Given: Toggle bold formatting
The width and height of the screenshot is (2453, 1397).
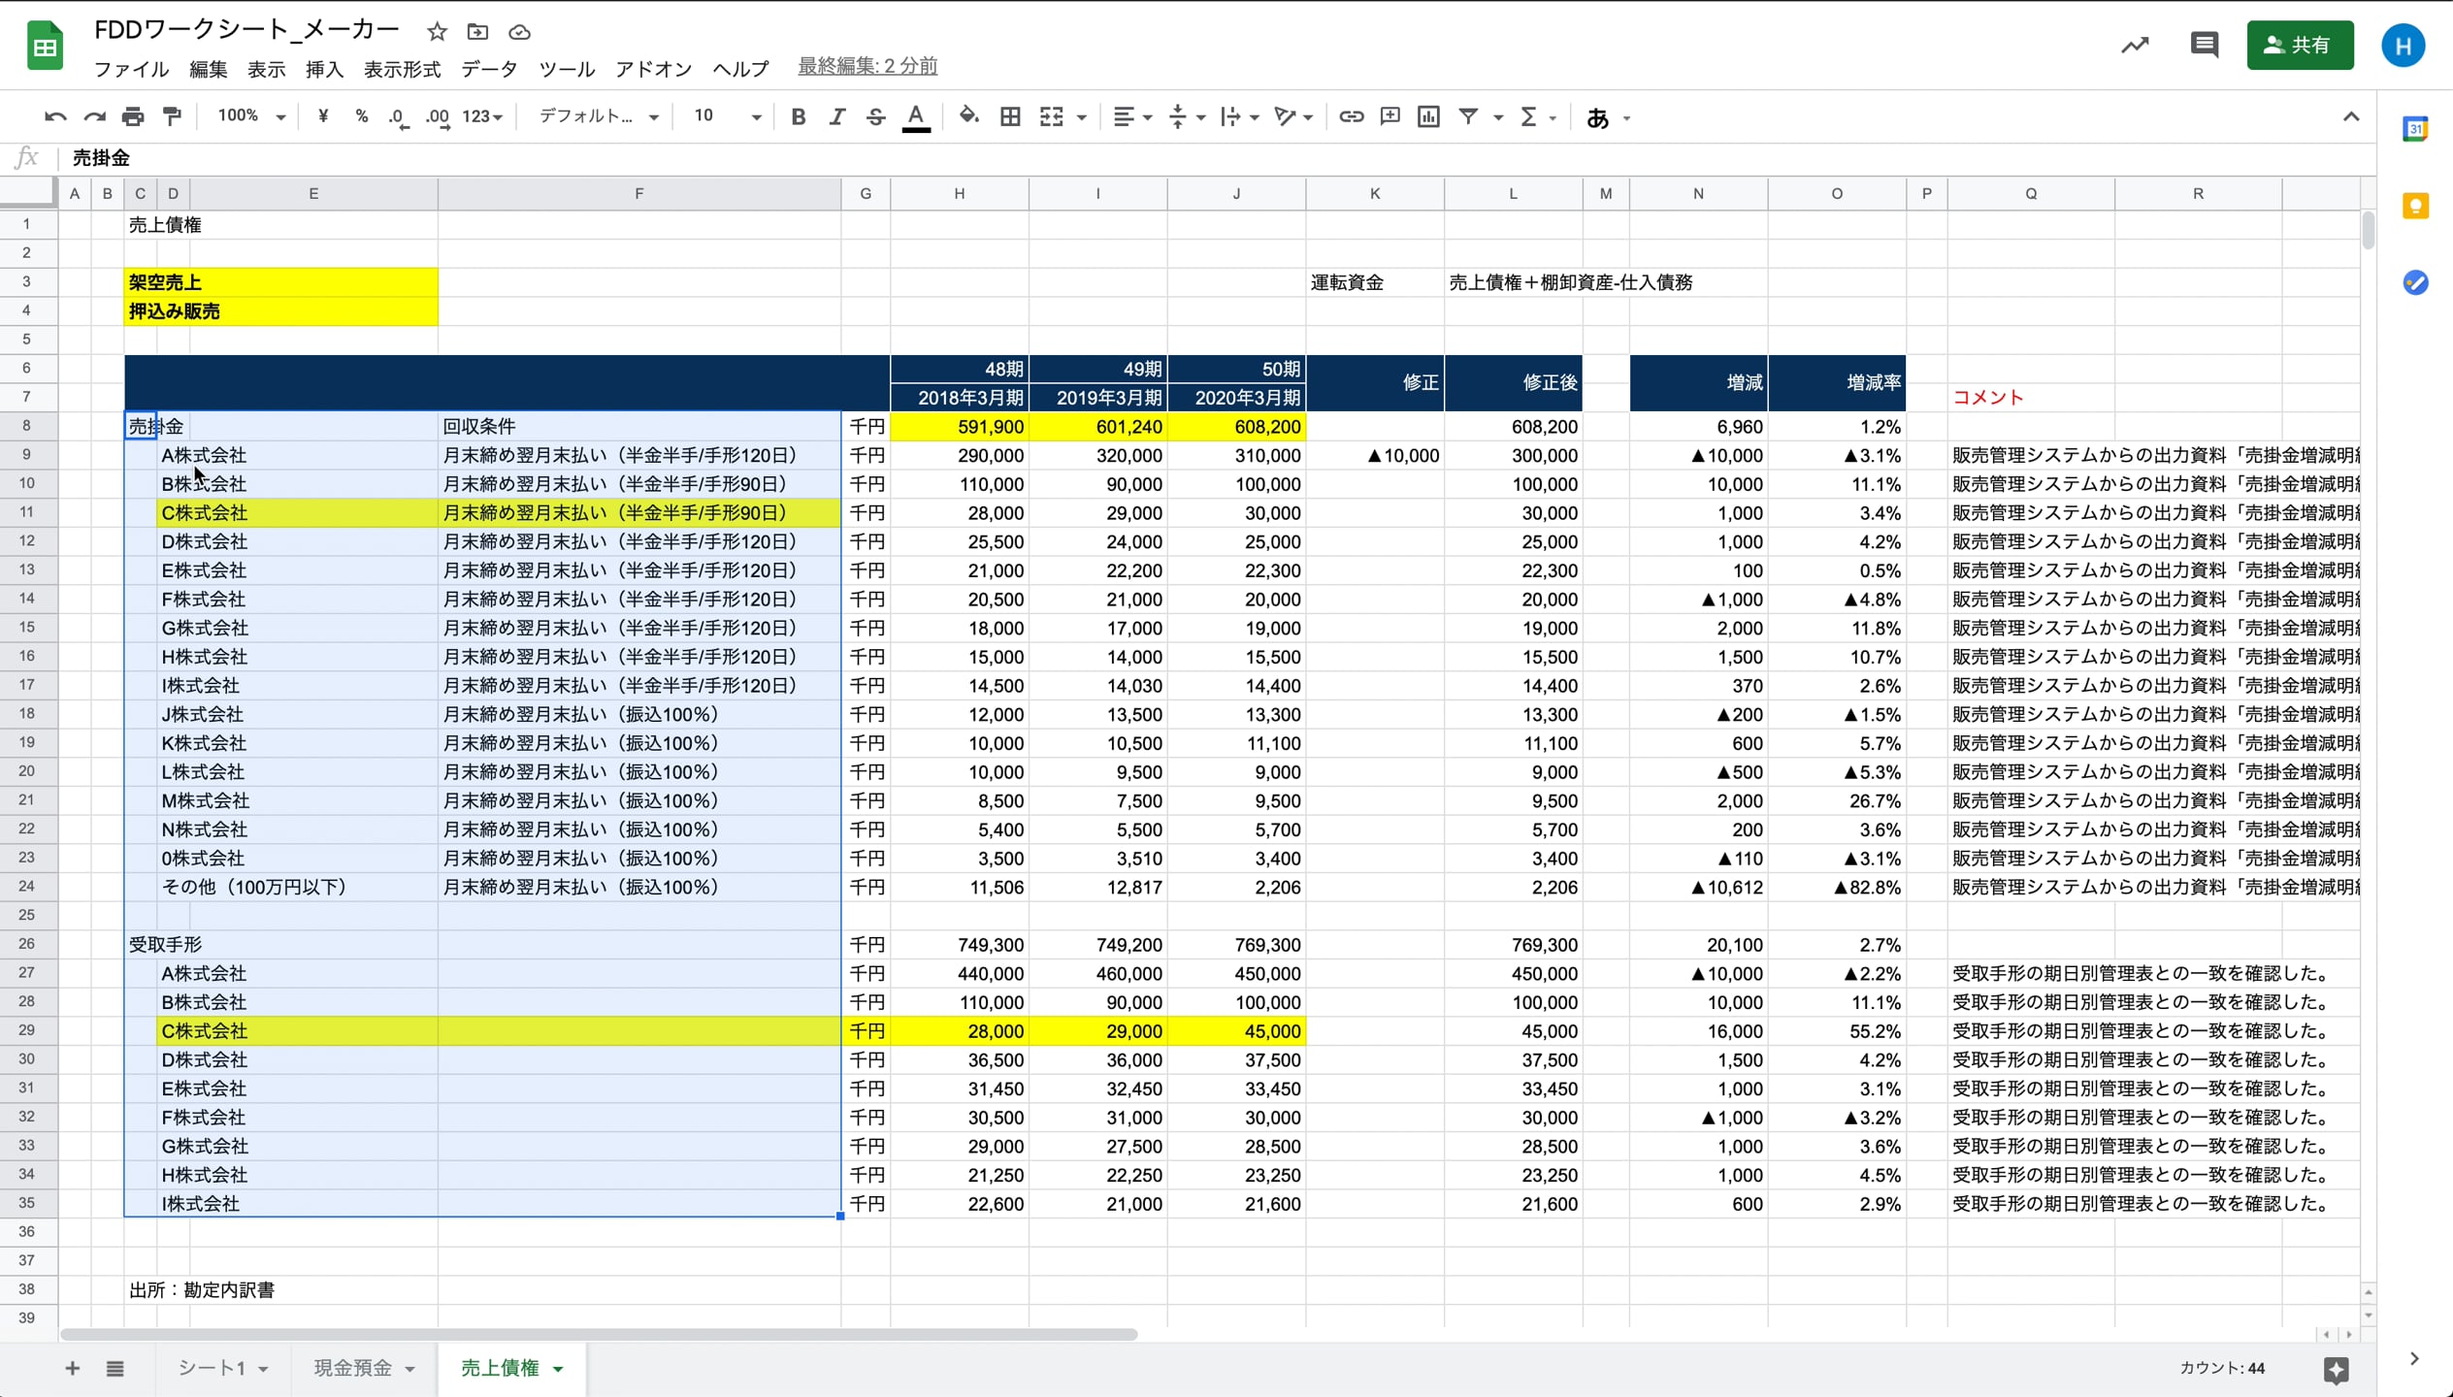Looking at the screenshot, I should (x=798, y=116).
